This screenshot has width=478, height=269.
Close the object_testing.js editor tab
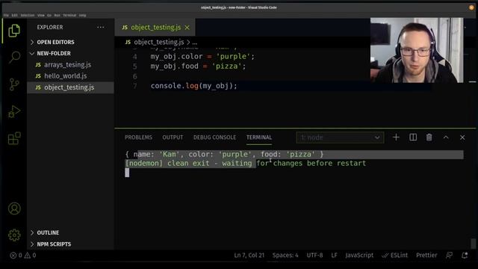point(187,28)
